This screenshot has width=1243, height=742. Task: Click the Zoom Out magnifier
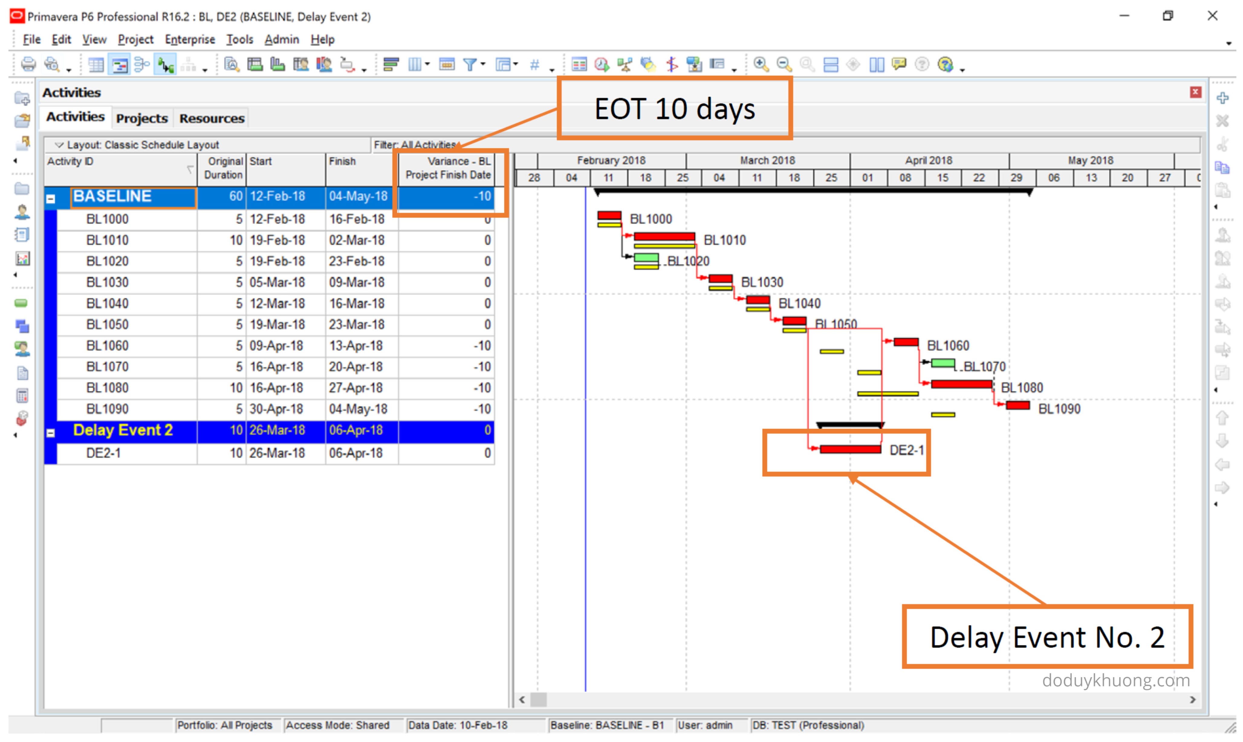pos(784,64)
